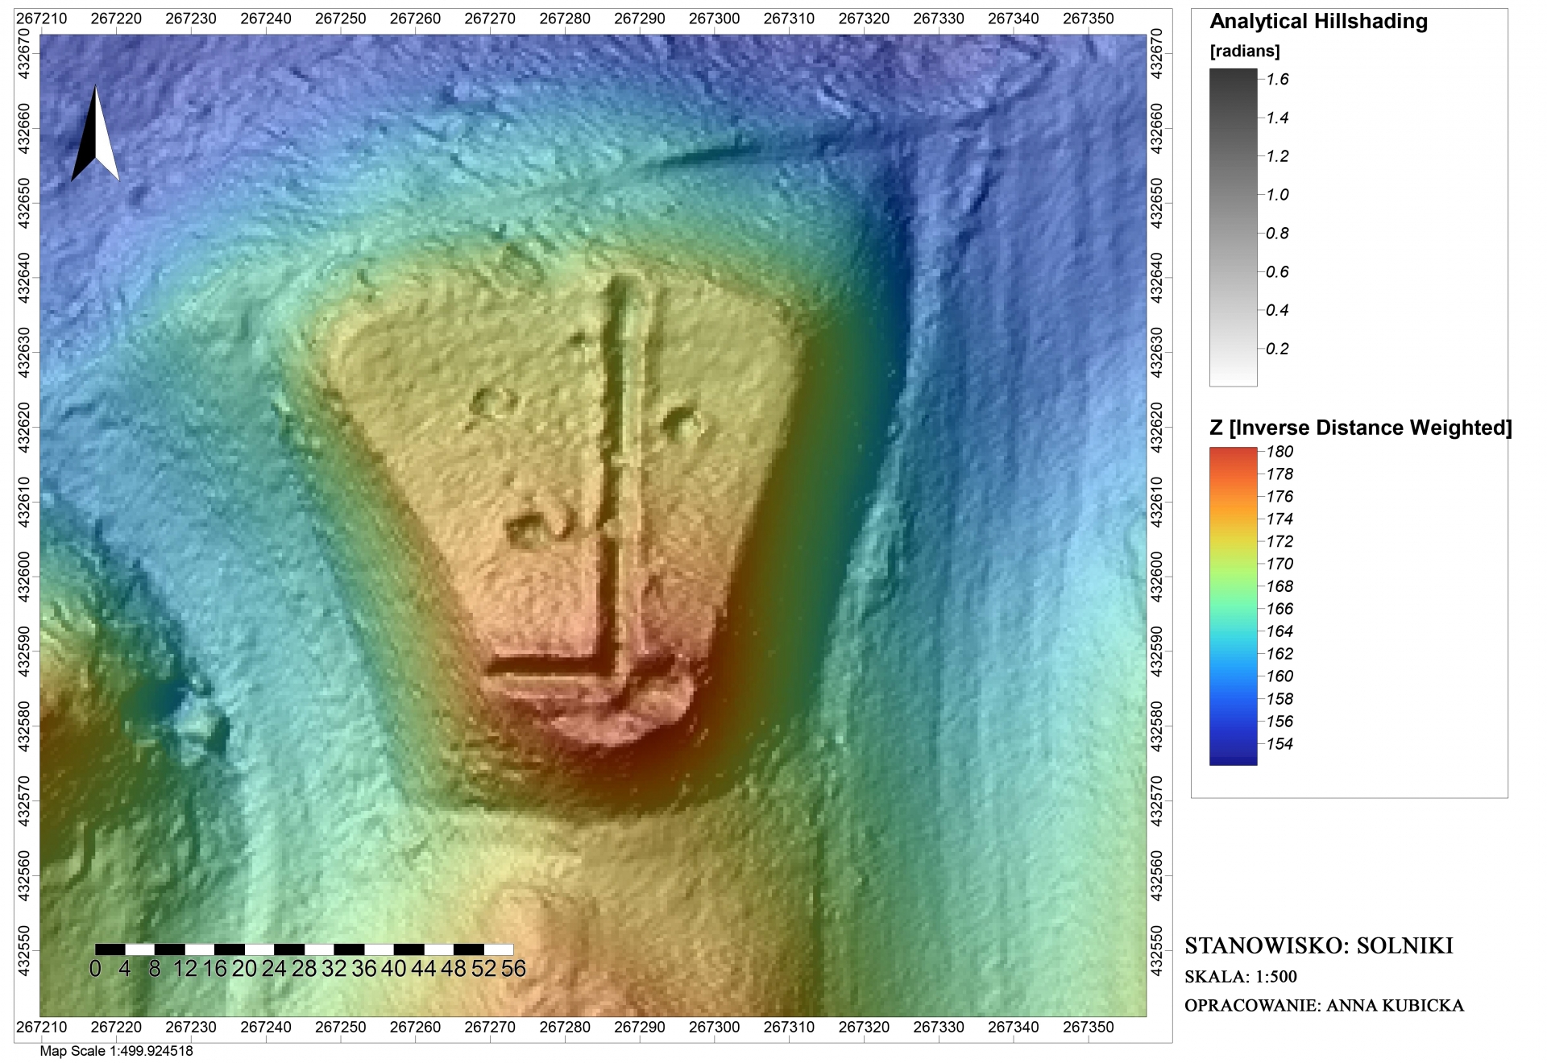Click the scale bar label '28'
This screenshot has width=1547, height=1063.
(x=304, y=969)
